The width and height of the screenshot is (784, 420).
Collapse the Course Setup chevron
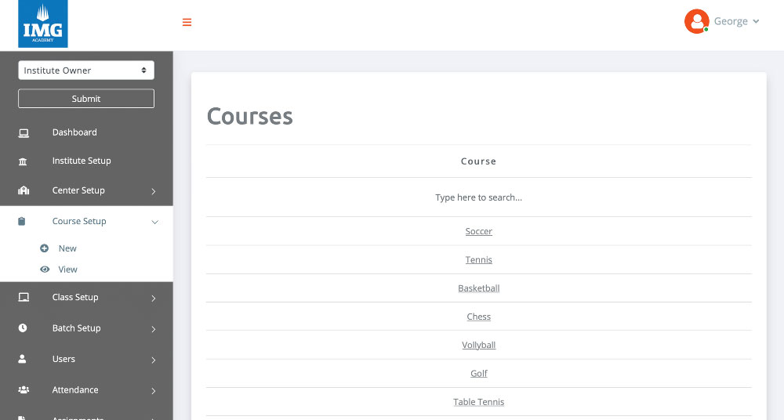154,222
